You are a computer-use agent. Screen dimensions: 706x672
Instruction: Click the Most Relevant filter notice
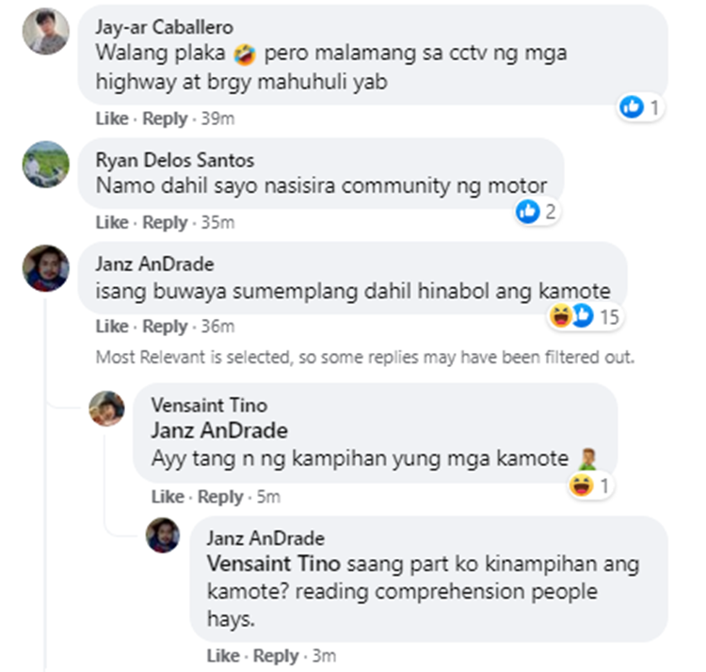[x=365, y=357]
